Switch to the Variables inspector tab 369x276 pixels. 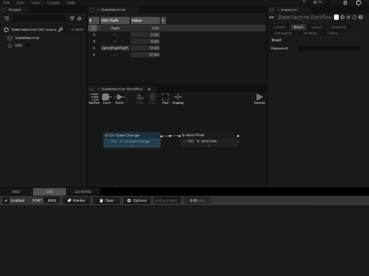(310, 33)
